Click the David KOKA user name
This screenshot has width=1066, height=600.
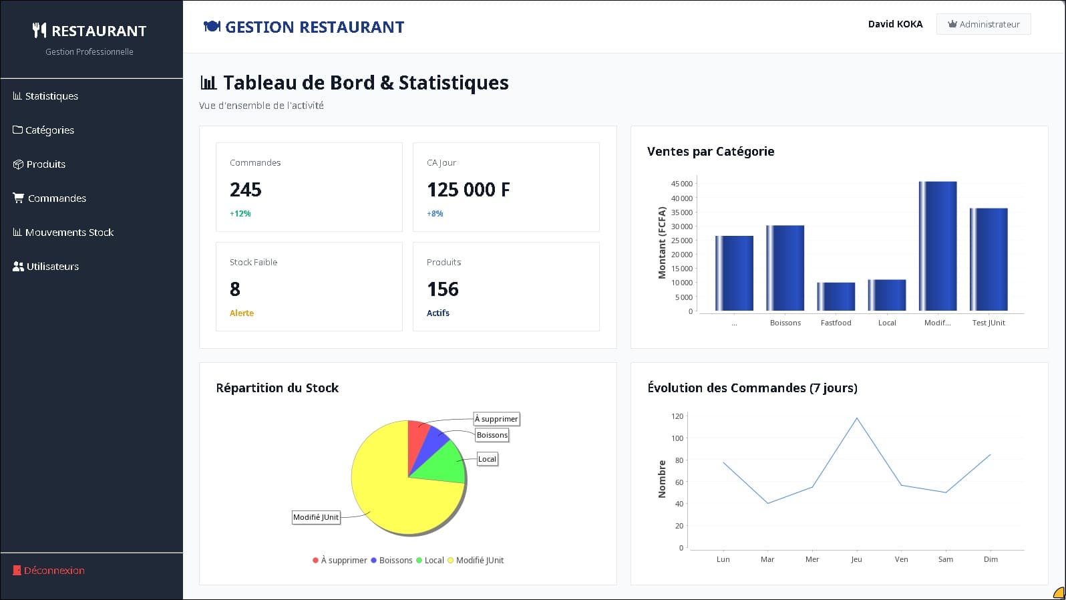(x=895, y=24)
